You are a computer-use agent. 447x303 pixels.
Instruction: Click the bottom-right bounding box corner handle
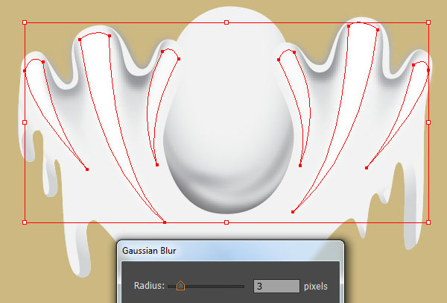point(428,222)
